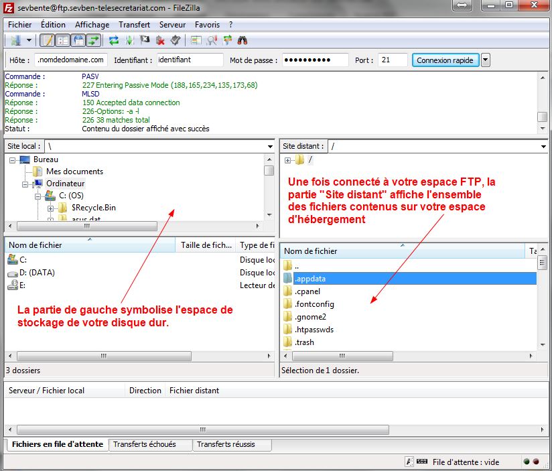Click the Reconnect to last server icon
This screenshot has height=471, width=552.
click(175, 40)
